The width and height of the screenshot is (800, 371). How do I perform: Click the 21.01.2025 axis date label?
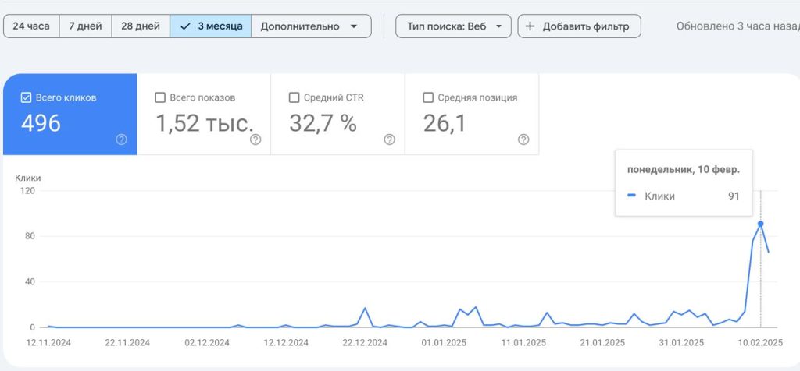pos(602,342)
